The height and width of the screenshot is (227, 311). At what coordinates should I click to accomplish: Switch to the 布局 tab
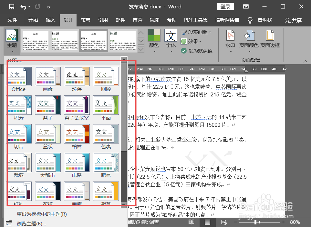86,20
